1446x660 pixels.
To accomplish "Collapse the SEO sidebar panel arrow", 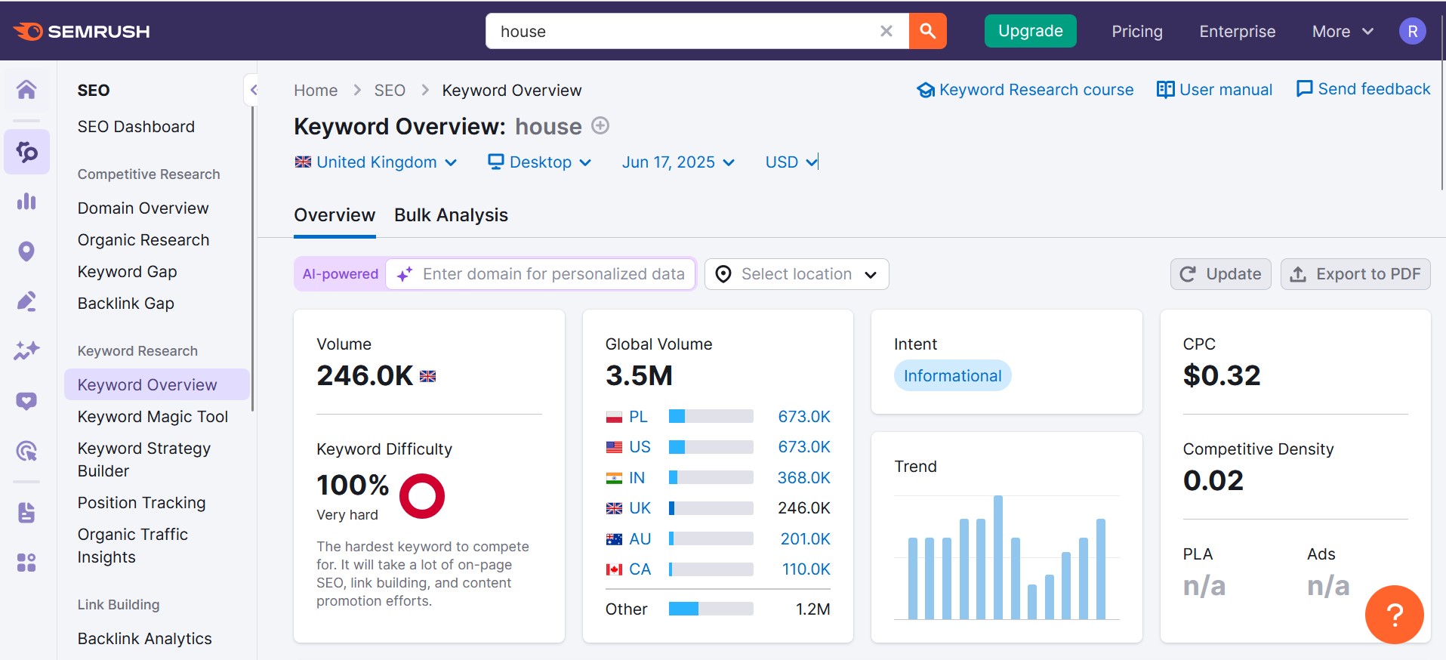I will [x=253, y=90].
